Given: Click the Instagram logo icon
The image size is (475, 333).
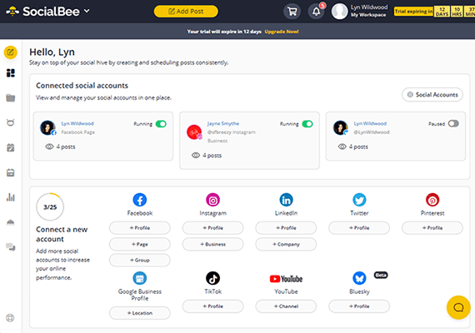Looking at the screenshot, I should pyautogui.click(x=213, y=200).
